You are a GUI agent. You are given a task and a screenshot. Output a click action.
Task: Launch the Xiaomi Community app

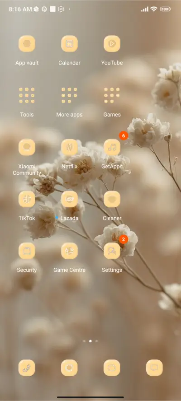point(27,147)
